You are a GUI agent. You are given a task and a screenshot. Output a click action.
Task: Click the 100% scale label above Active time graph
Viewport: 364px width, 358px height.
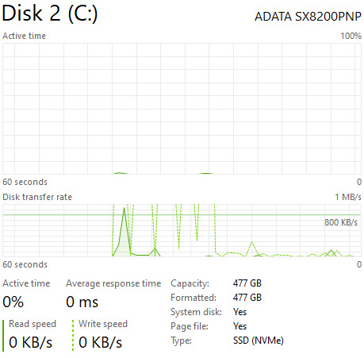coord(351,36)
